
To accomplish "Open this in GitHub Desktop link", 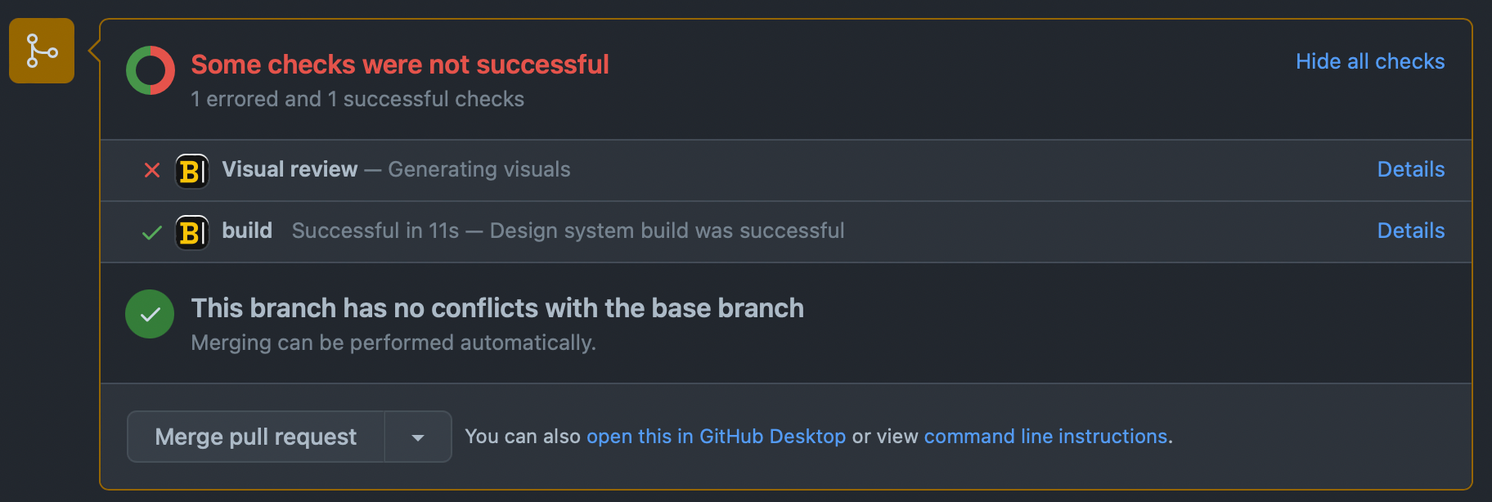I will 716,437.
